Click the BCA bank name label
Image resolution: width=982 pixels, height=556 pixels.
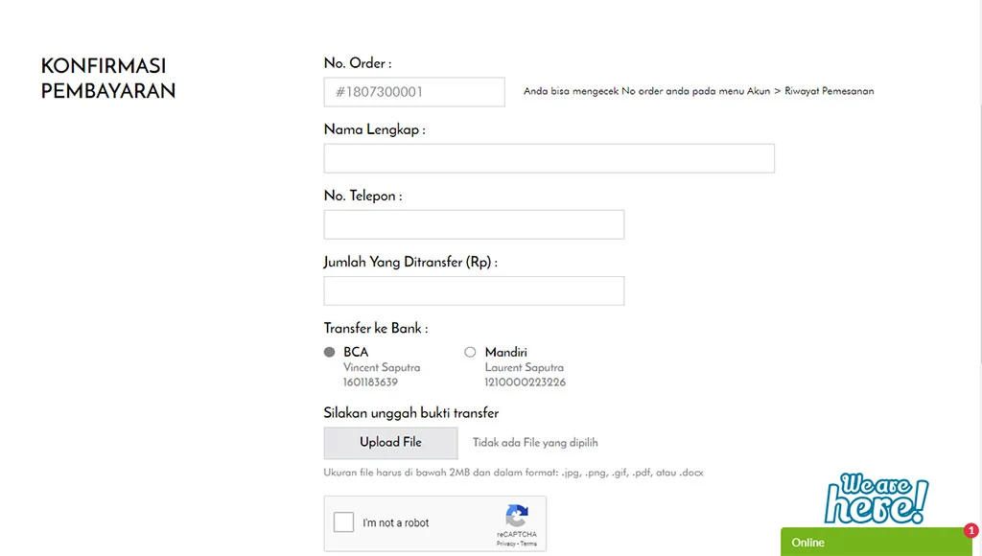pyautogui.click(x=356, y=352)
